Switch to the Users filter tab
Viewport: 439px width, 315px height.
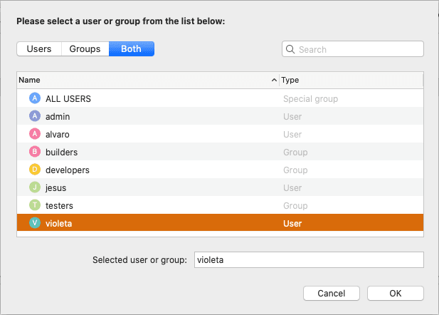pyautogui.click(x=39, y=48)
